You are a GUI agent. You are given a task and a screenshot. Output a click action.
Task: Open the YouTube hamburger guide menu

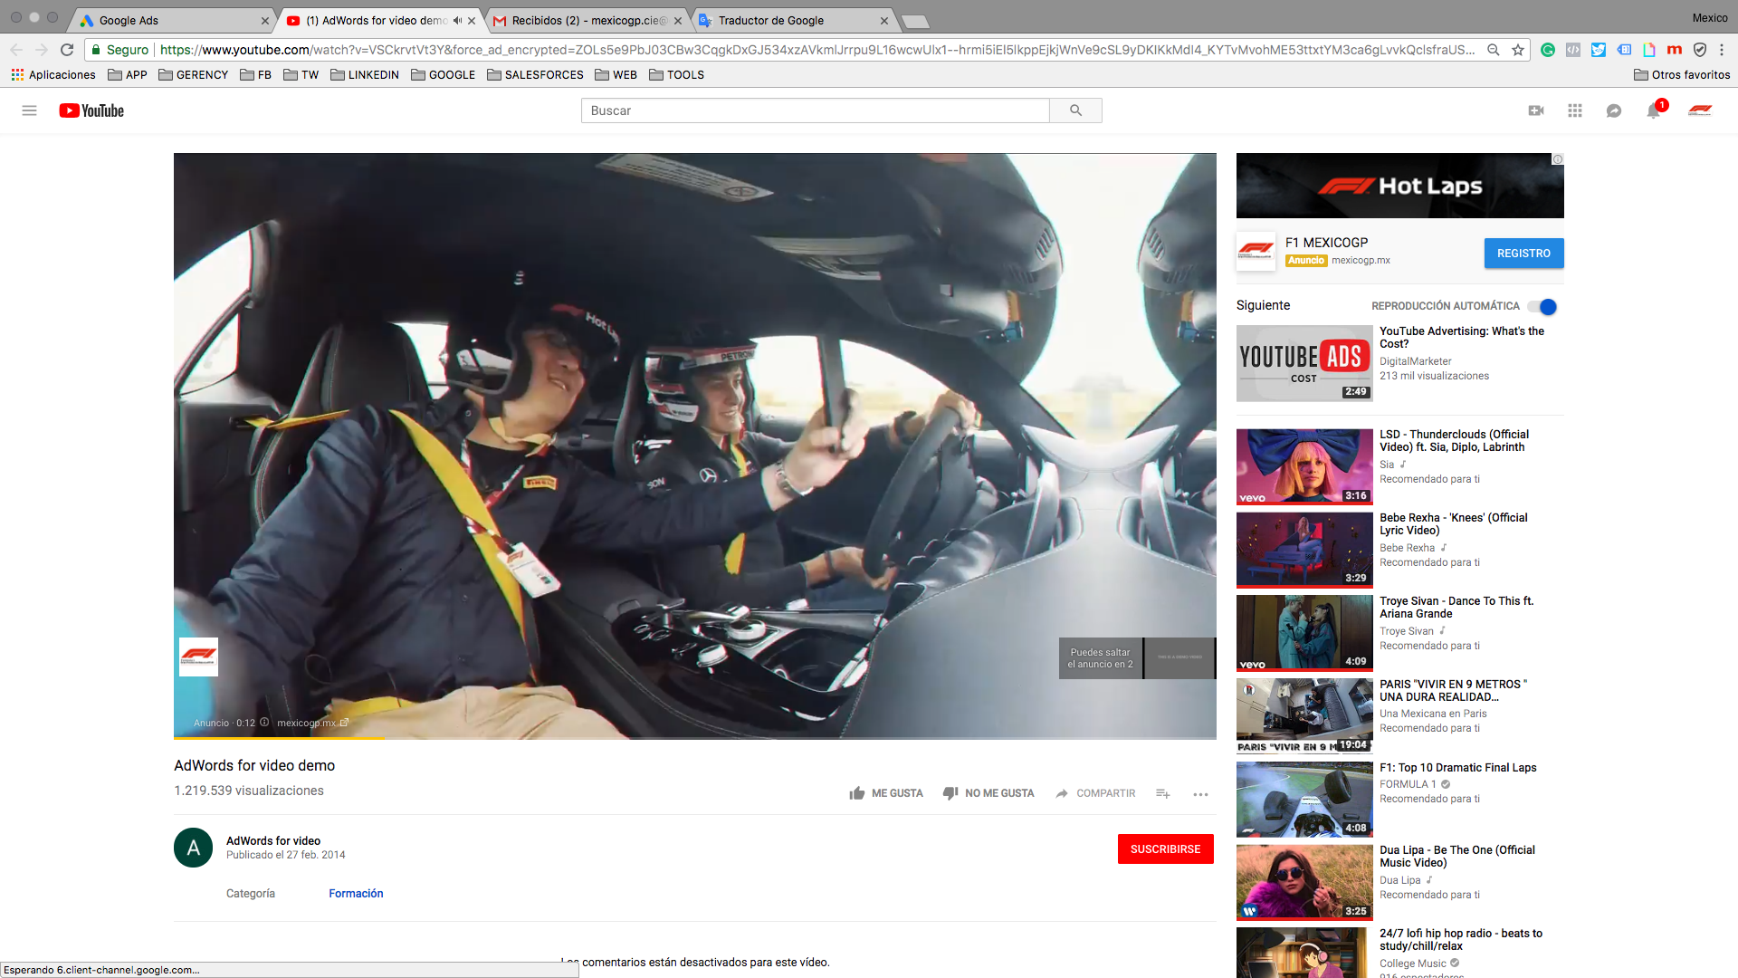[29, 110]
